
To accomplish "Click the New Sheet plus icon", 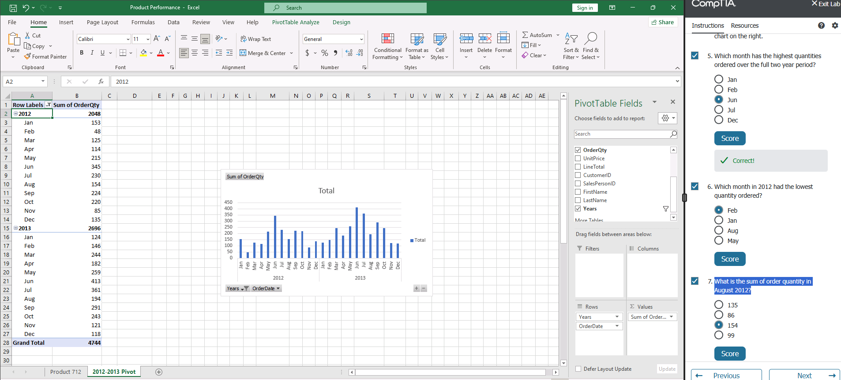I will [x=159, y=372].
